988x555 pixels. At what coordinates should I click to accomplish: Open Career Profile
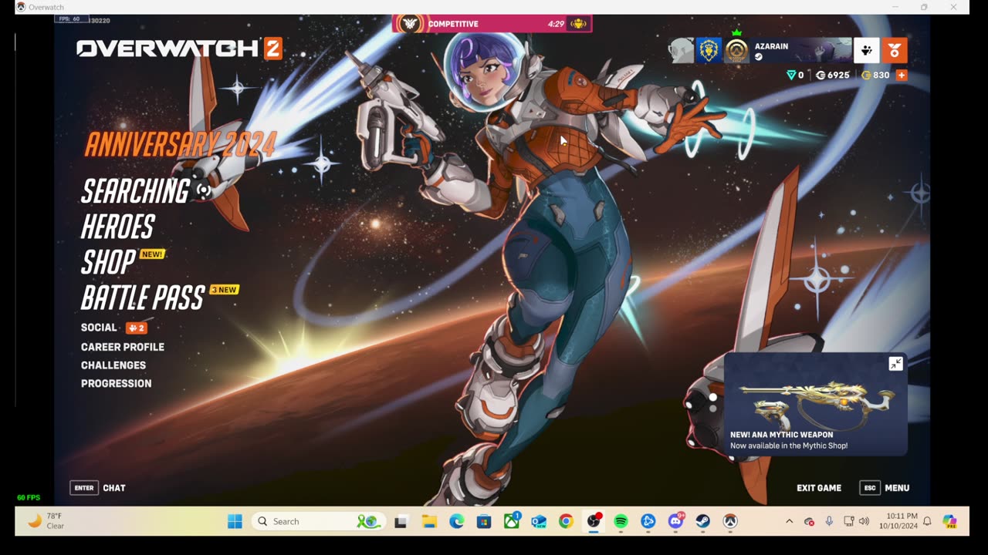tap(123, 347)
